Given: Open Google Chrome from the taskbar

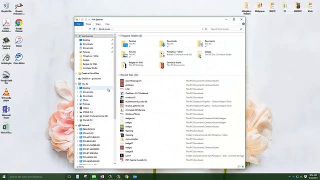Looking at the screenshot, I should click(126, 176).
